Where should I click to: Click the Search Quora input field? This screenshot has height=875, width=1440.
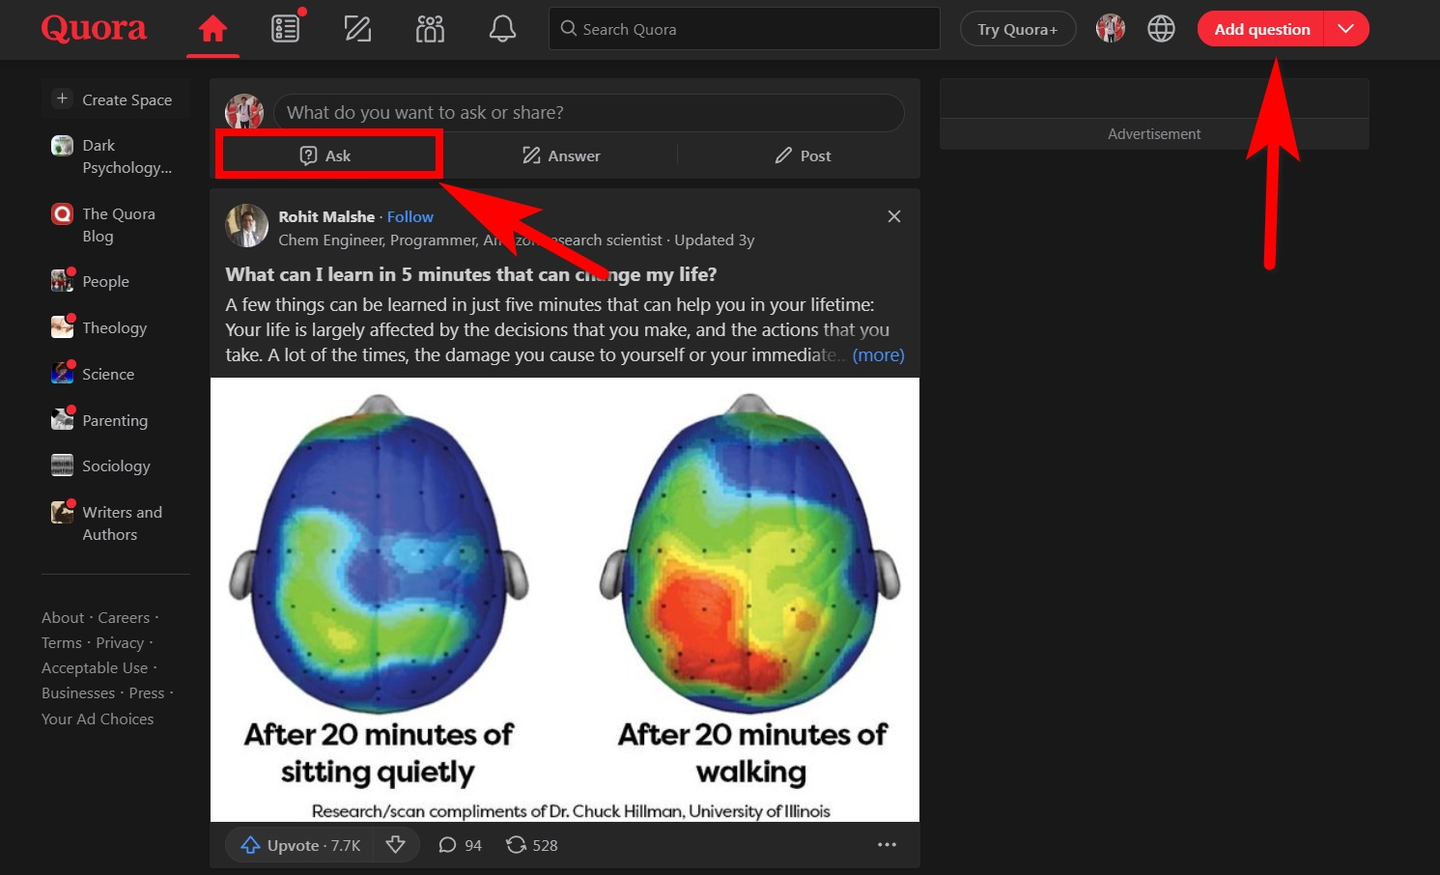pos(744,28)
